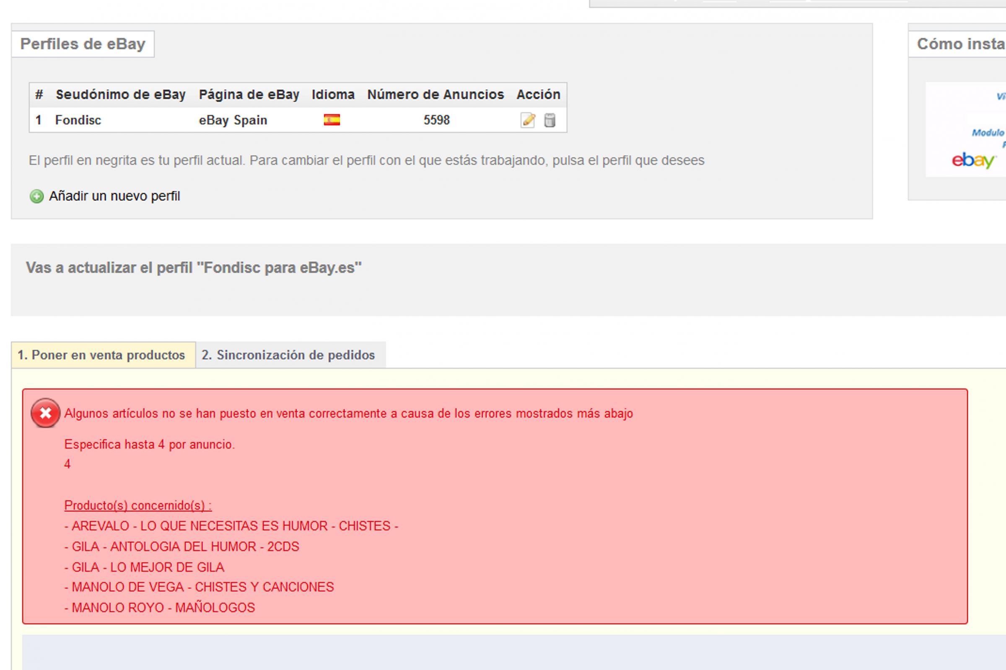Viewport: 1006px width, 670px height.
Task: Click MANOLO DE VEGA - CHISTES Y CANCIONES
Action: (199, 587)
